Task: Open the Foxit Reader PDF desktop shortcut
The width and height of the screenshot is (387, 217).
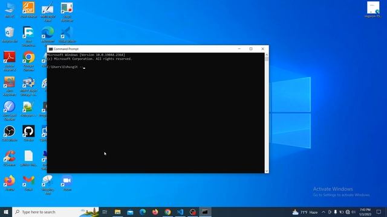Action: (28, 9)
